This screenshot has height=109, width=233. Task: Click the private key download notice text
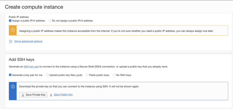coord(79,87)
